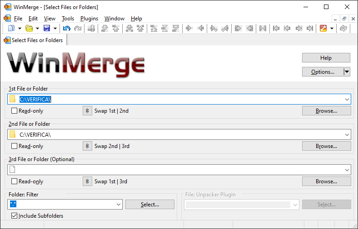This screenshot has height=229, width=358.
Task: Click the Copy Right arrow icon
Action: point(189,28)
